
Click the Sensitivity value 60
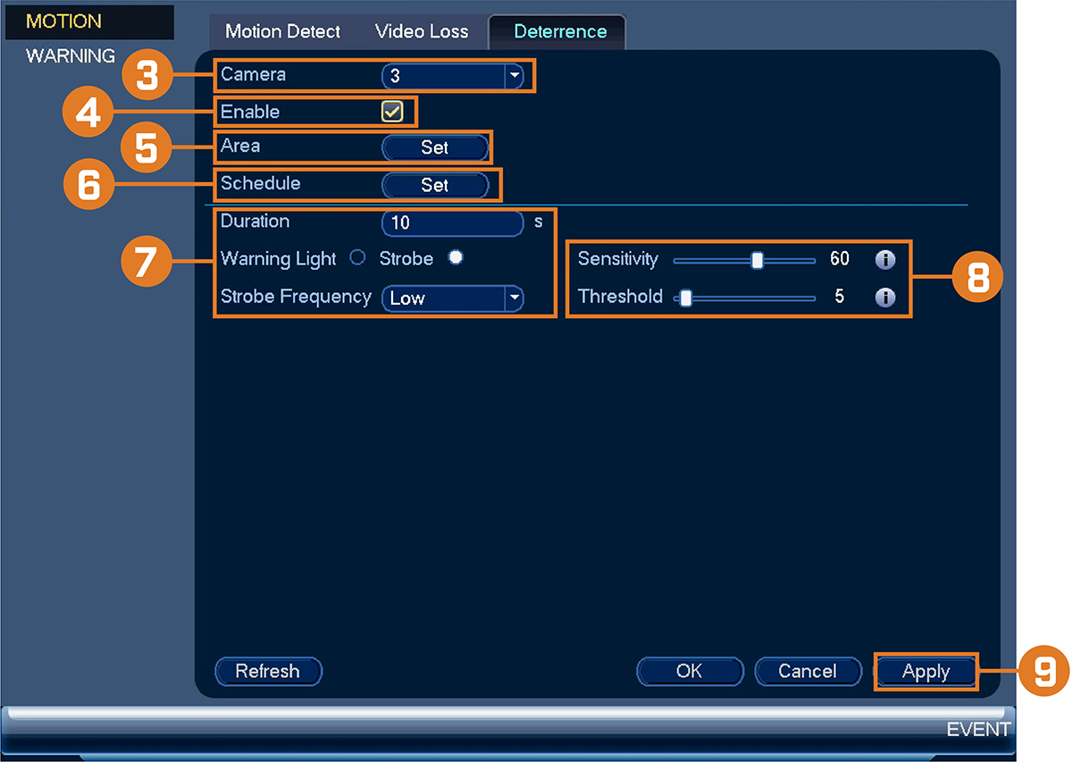point(840,259)
